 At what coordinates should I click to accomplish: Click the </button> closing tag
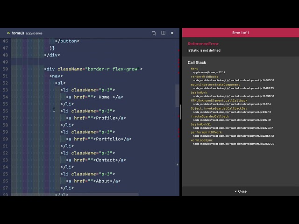(x=67, y=41)
